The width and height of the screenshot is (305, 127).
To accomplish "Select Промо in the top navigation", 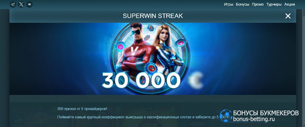I will (258, 4).
